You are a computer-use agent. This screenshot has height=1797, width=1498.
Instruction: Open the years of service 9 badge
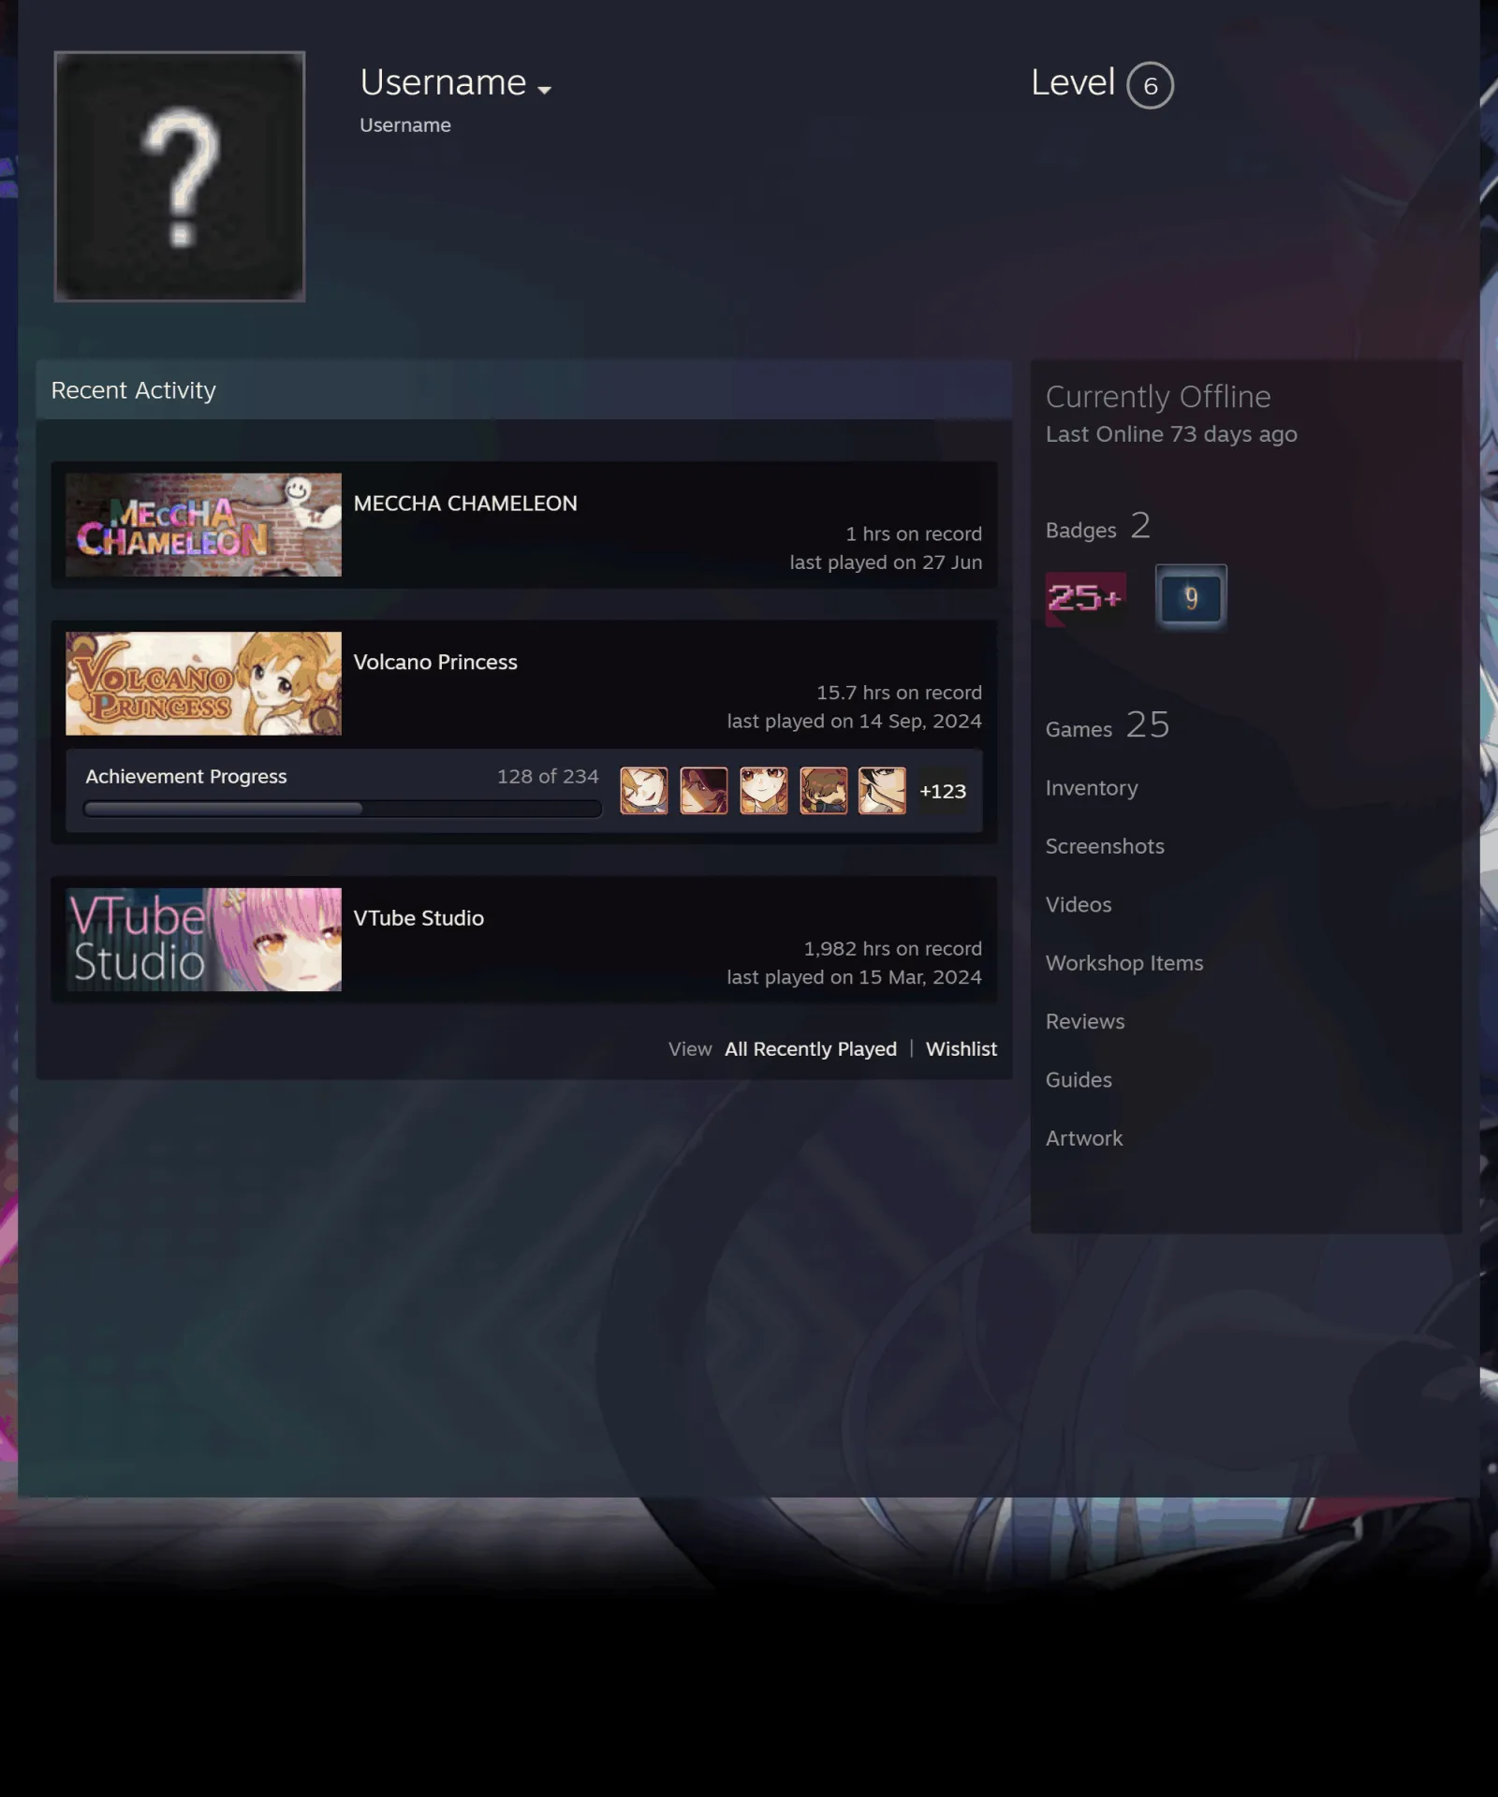1191,597
